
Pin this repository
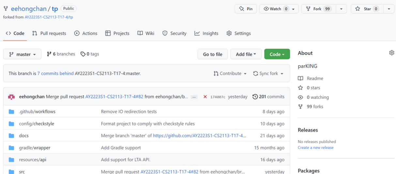(x=246, y=9)
